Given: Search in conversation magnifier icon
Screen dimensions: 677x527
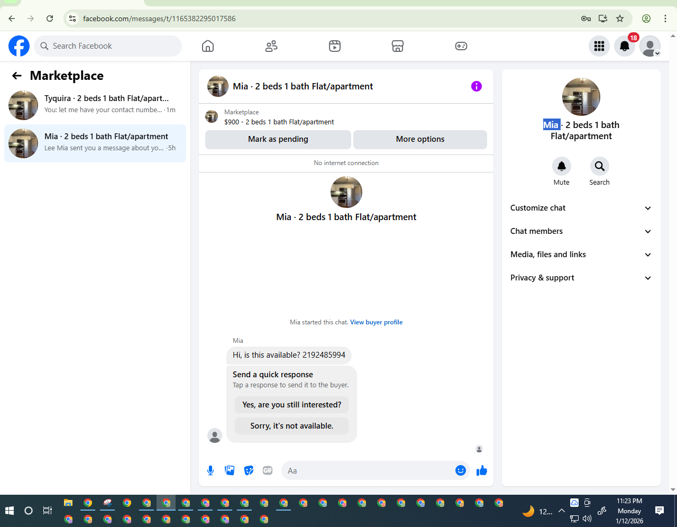Looking at the screenshot, I should coord(600,166).
